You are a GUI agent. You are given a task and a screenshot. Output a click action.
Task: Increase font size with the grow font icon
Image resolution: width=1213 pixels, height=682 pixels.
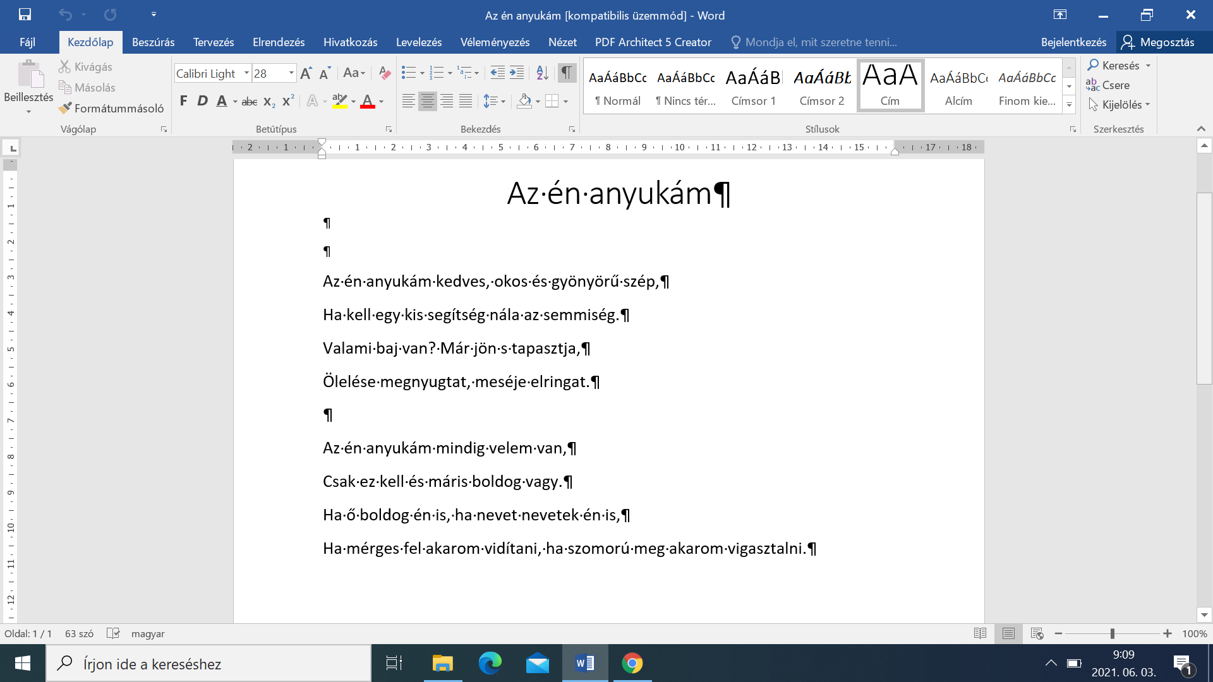click(306, 73)
